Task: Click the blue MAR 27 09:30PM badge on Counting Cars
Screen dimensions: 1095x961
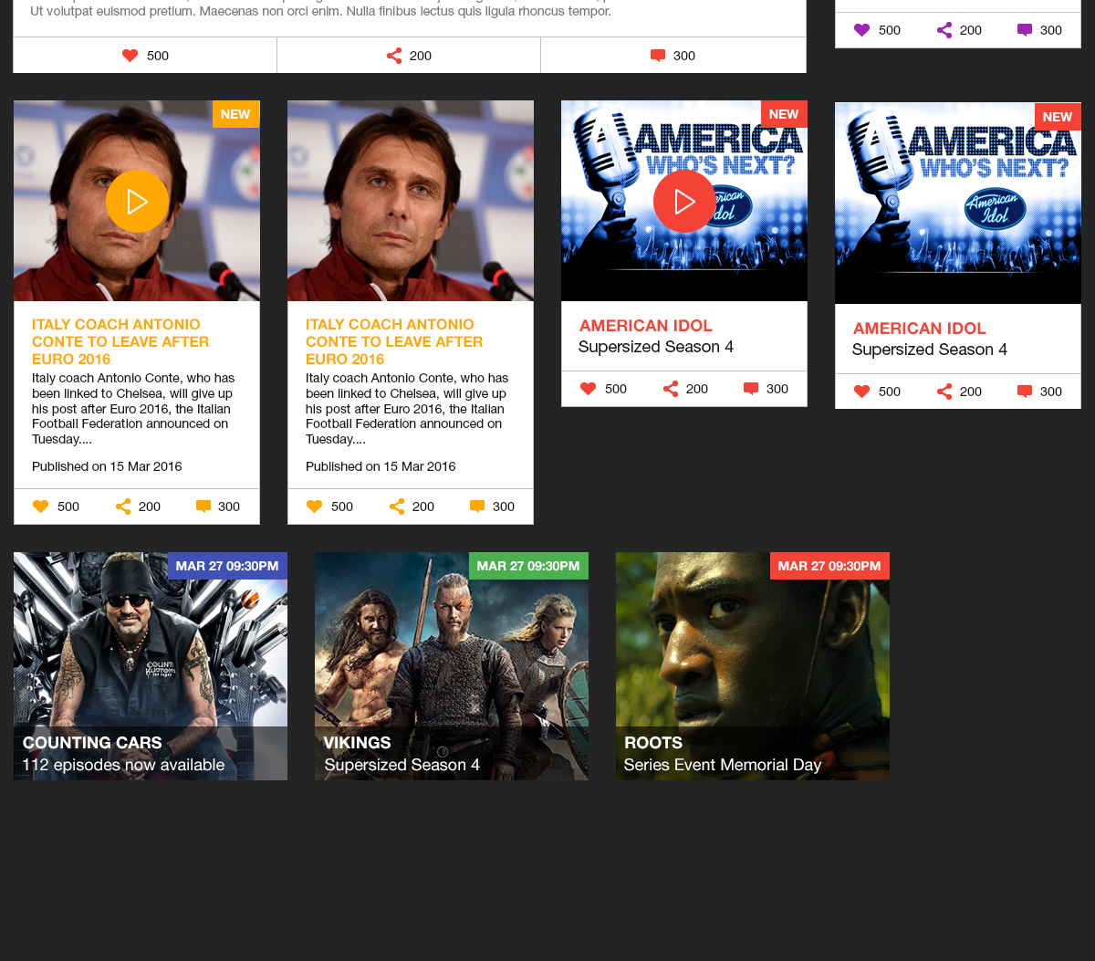Action: point(227,566)
